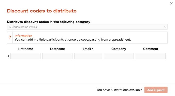The width and height of the screenshot is (175, 96).
Task: Expand the category dropdown chevron arrow
Action: tap(165, 27)
